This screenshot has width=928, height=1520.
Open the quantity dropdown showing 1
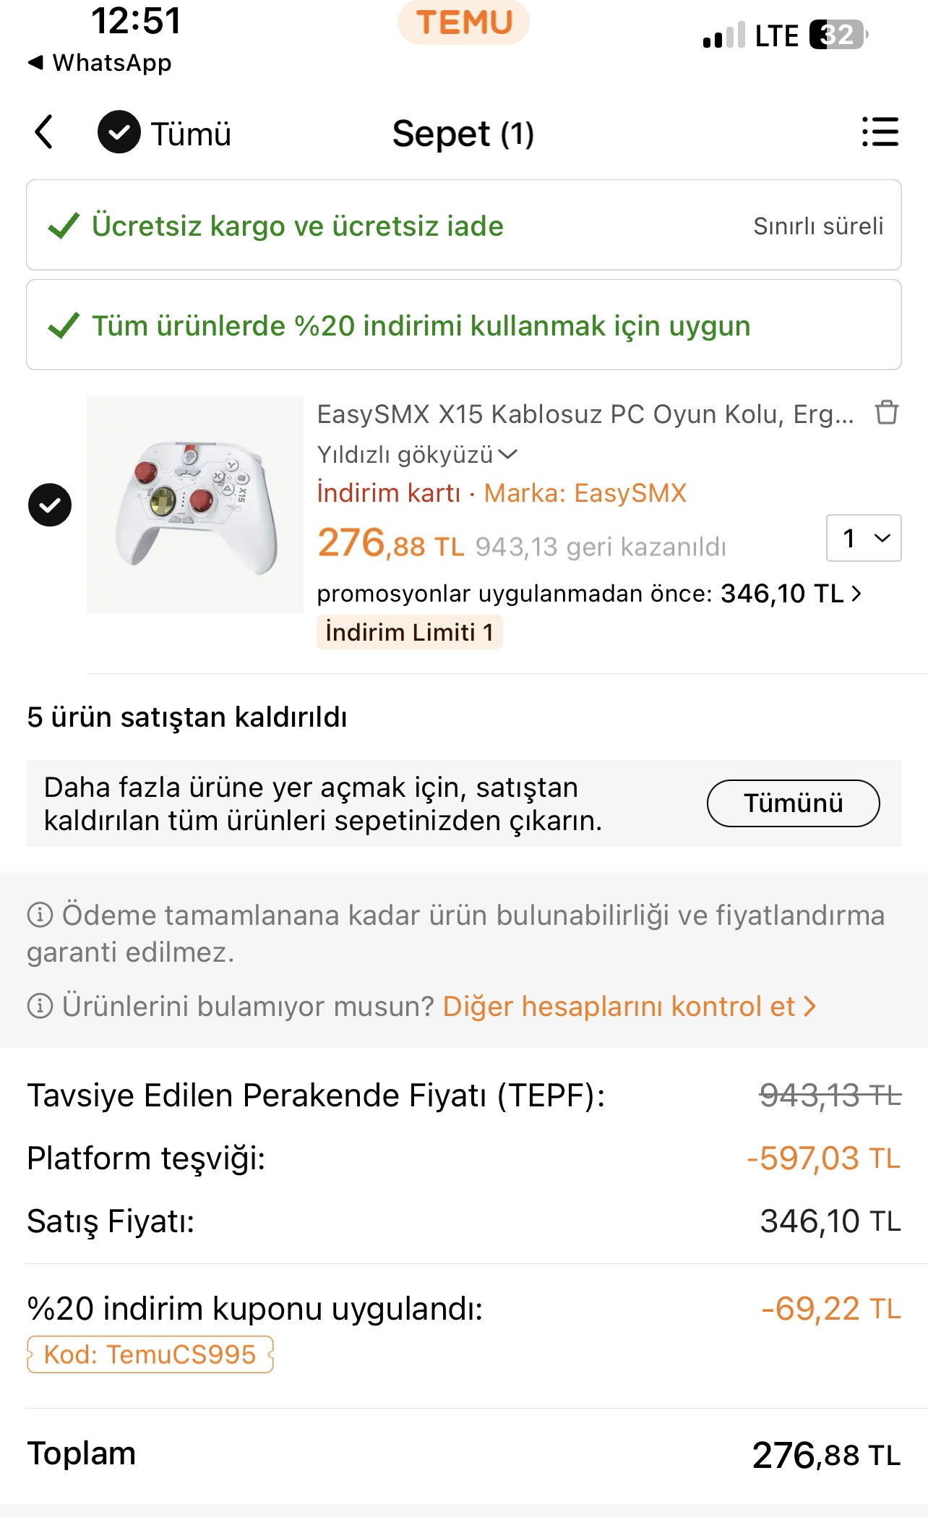pos(864,538)
